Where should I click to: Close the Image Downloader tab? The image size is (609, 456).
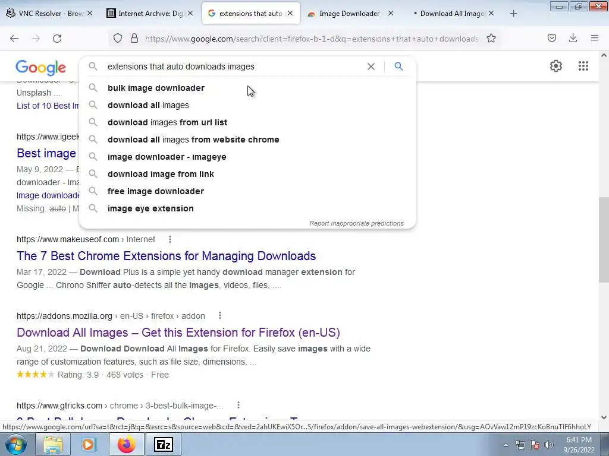pyautogui.click(x=391, y=13)
